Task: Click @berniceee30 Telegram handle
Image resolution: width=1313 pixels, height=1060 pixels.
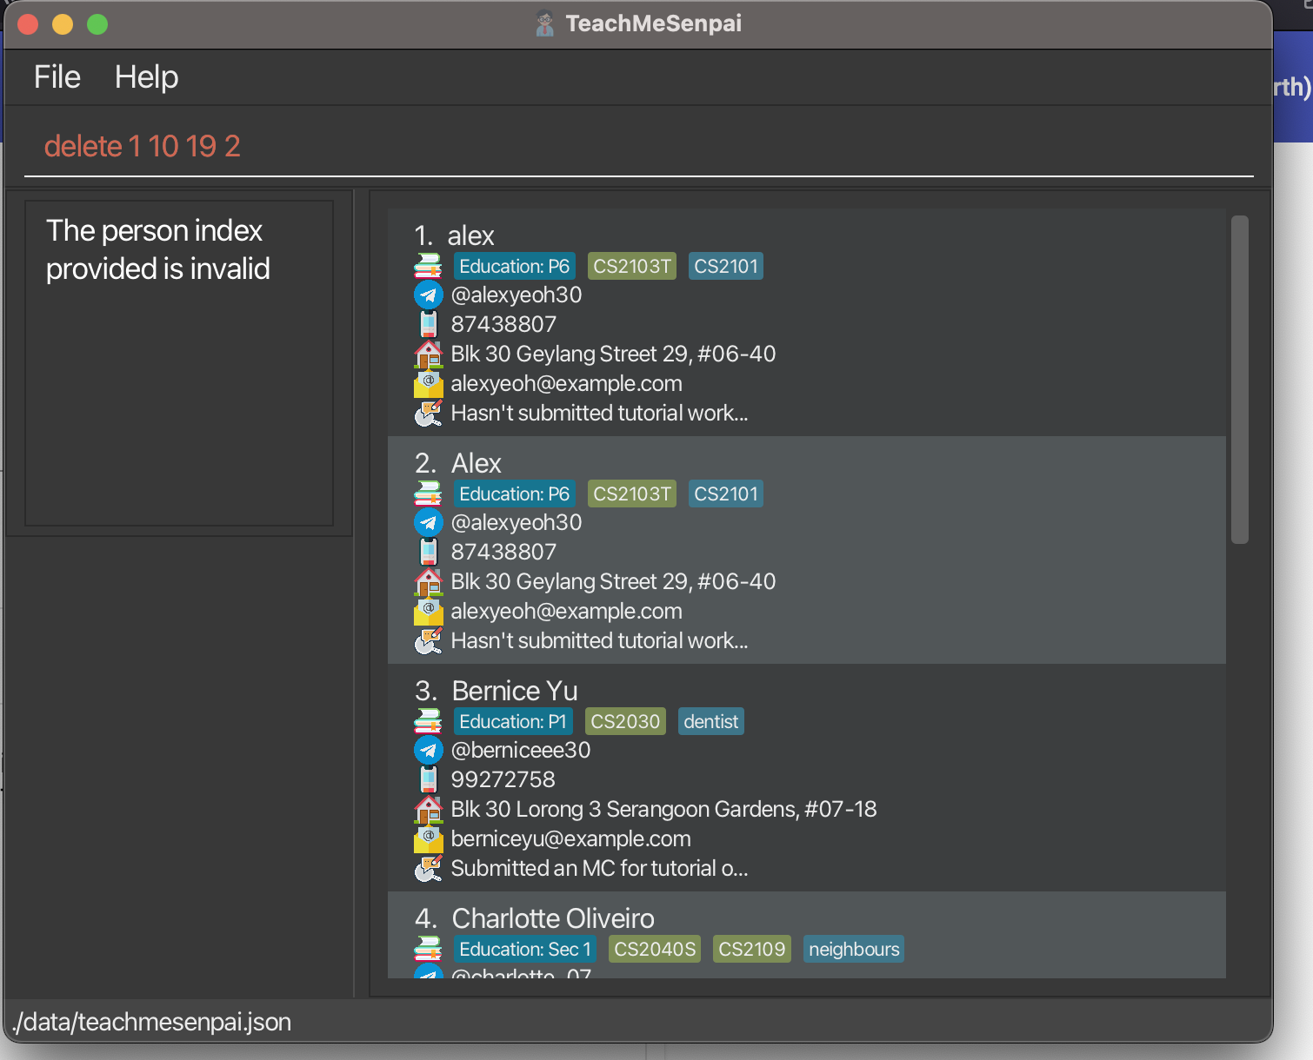Action: (521, 751)
